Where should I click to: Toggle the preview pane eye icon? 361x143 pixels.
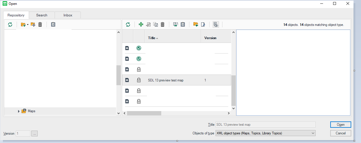tap(216, 25)
